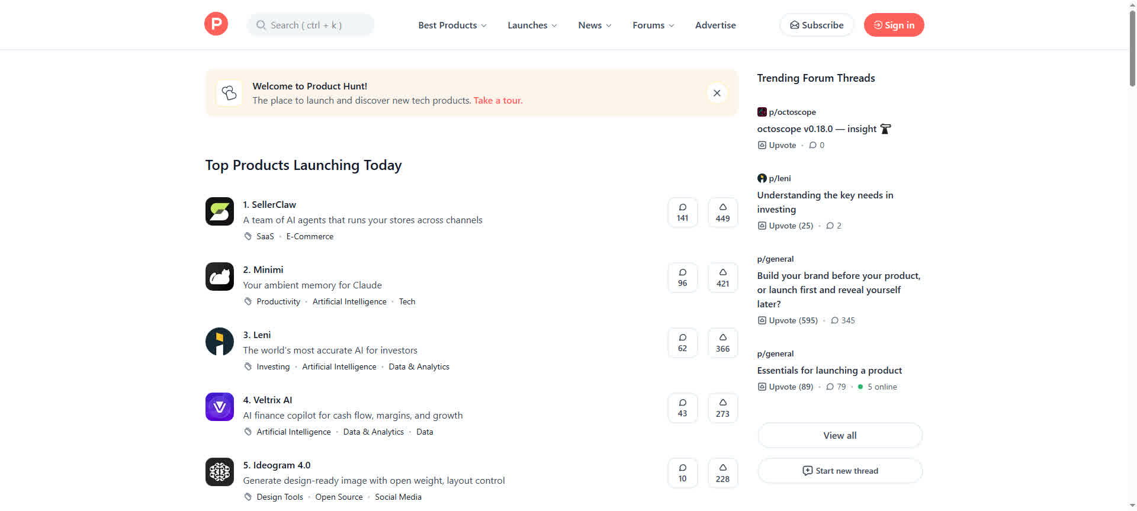Upvote the octoscope v0.18.0 thread

[777, 145]
